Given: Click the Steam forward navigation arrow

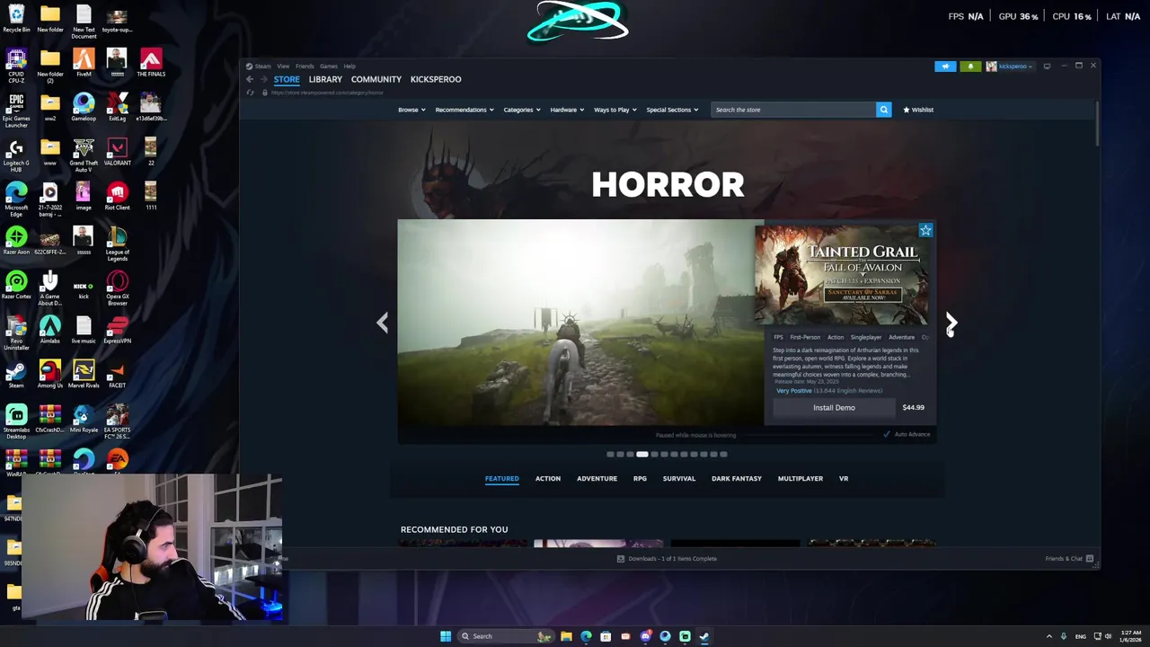Looking at the screenshot, I should pyautogui.click(x=264, y=79).
